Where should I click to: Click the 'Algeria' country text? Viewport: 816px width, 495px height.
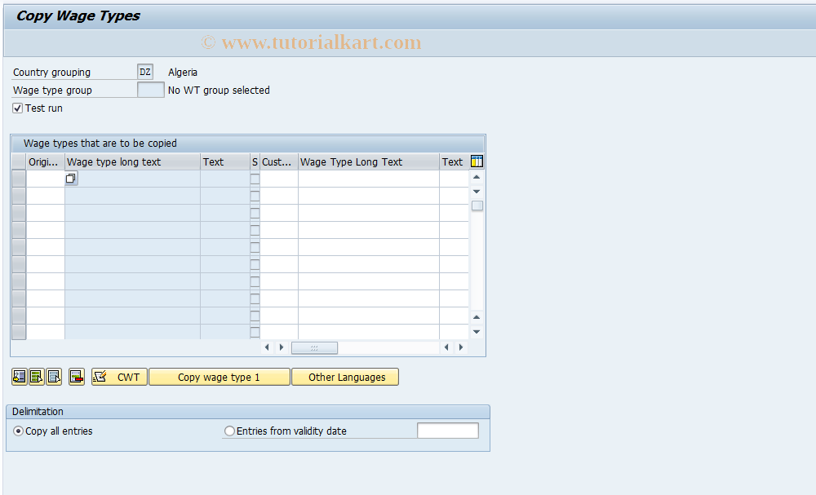[183, 73]
